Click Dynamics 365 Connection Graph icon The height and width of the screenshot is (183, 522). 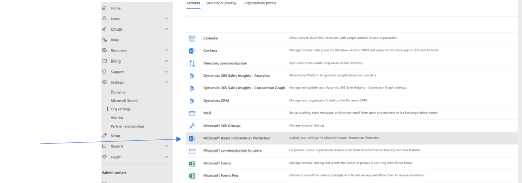pos(192,88)
